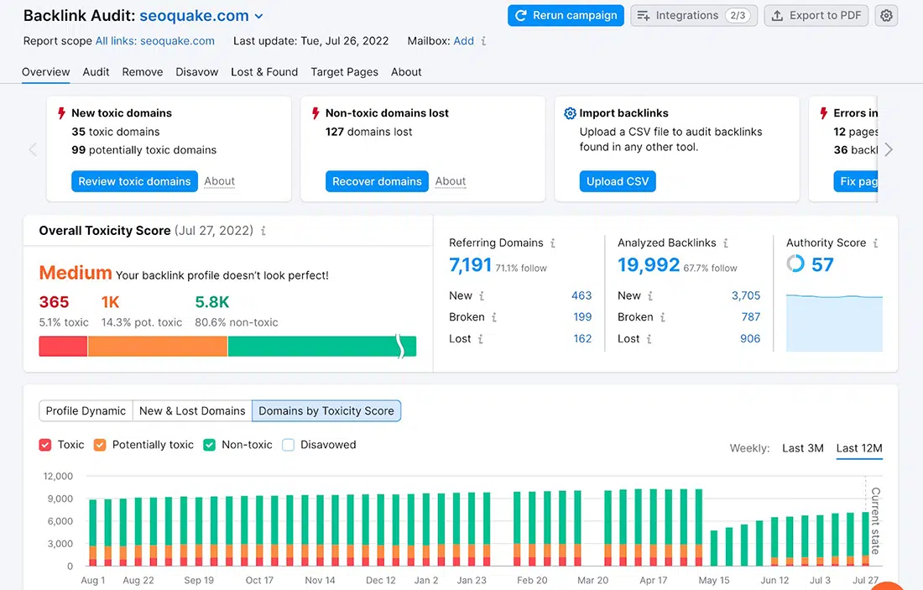Image resolution: width=923 pixels, height=590 pixels.
Task: Click green non-toxic bar segment
Action: [322, 347]
